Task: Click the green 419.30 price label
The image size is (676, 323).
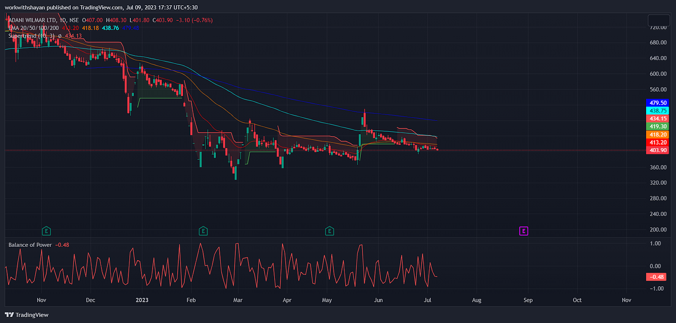Action: [x=658, y=126]
